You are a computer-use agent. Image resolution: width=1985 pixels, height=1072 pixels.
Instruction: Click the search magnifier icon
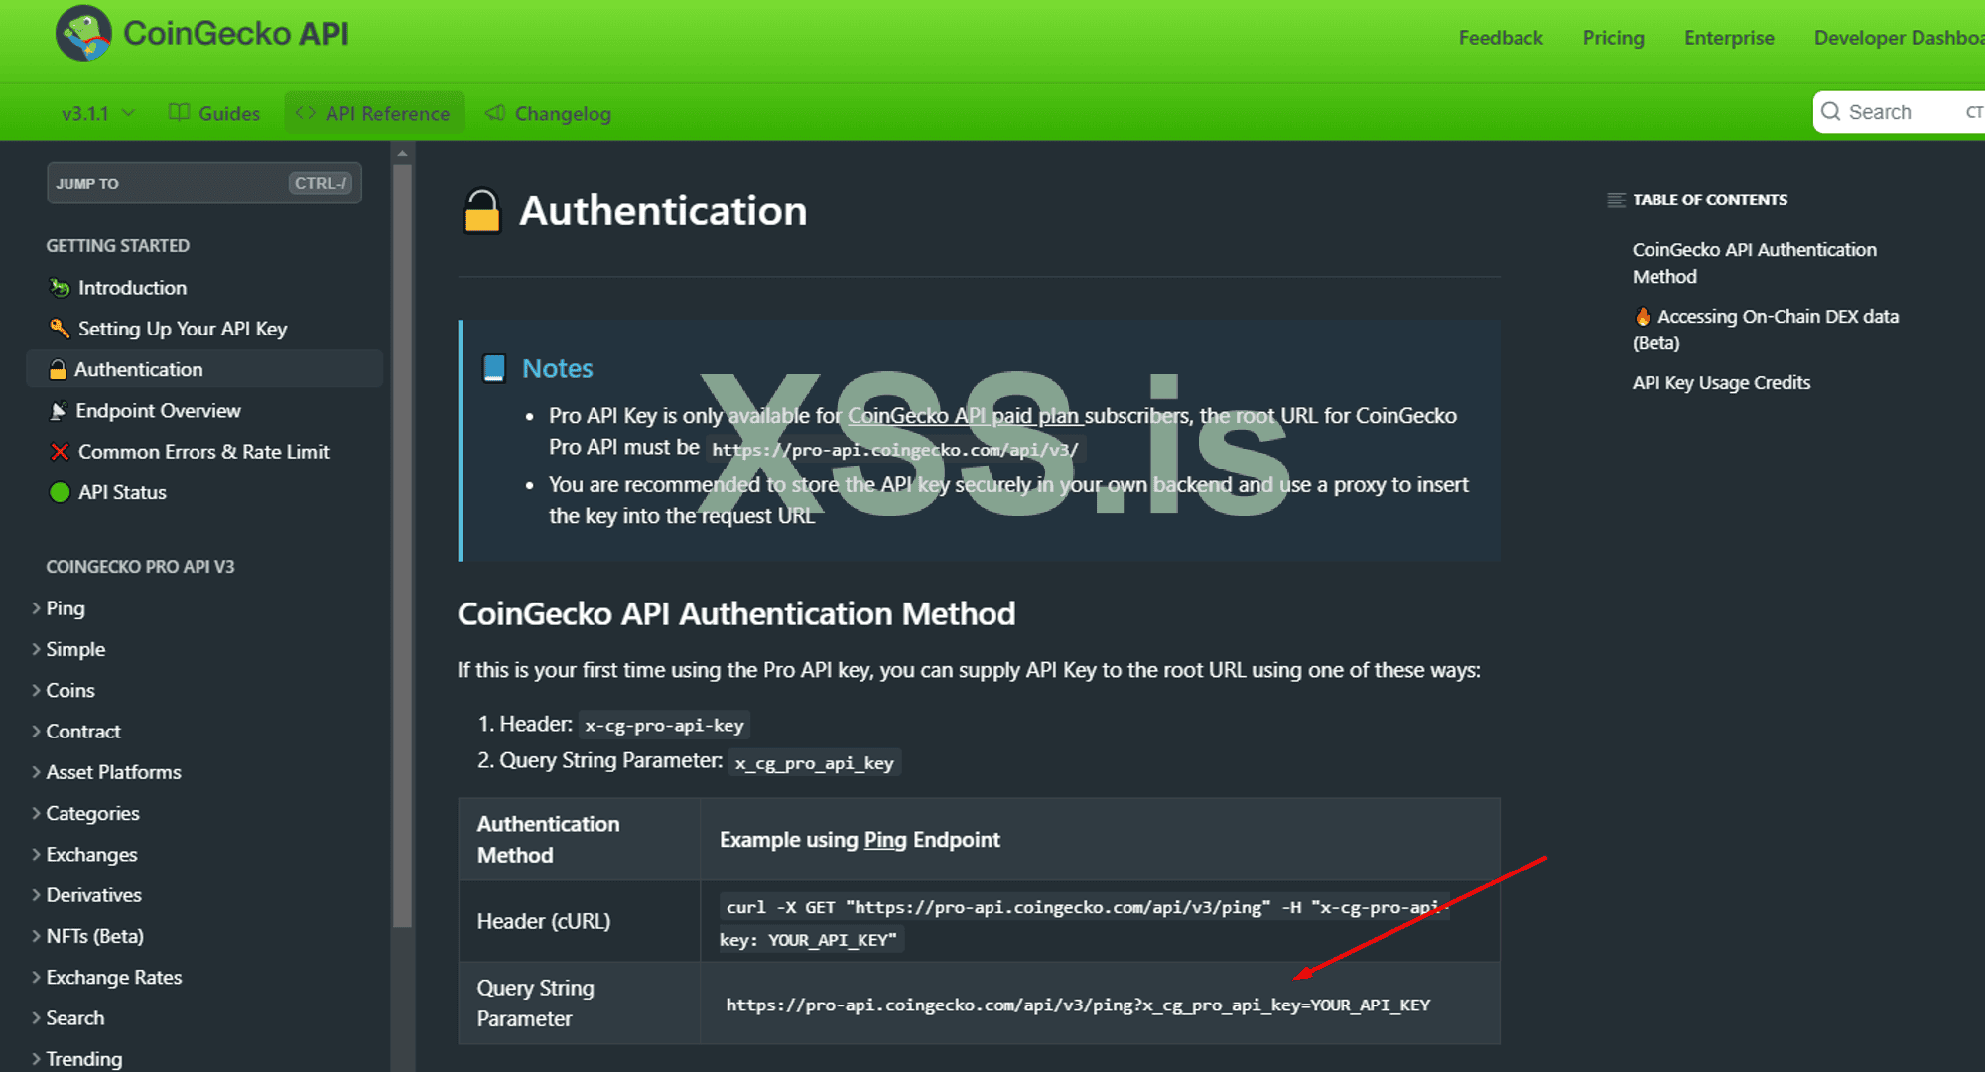point(1831,112)
